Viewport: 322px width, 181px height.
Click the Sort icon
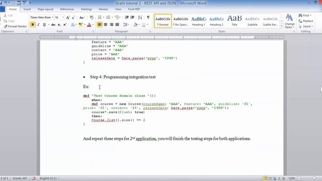click(x=140, y=18)
